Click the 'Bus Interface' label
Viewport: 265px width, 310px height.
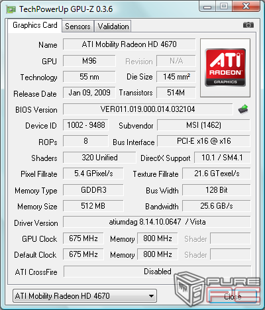[x=134, y=142]
